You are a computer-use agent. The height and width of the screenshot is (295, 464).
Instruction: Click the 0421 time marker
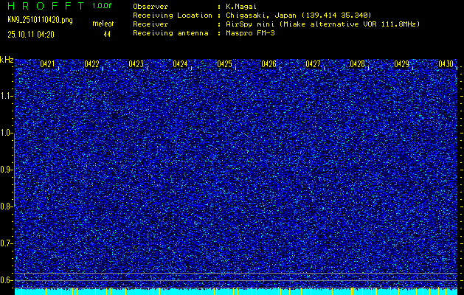pos(47,64)
